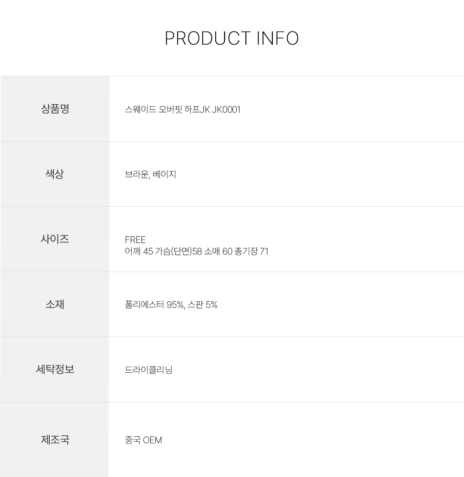Click the 색상 row label
464x477 pixels.
coord(55,174)
